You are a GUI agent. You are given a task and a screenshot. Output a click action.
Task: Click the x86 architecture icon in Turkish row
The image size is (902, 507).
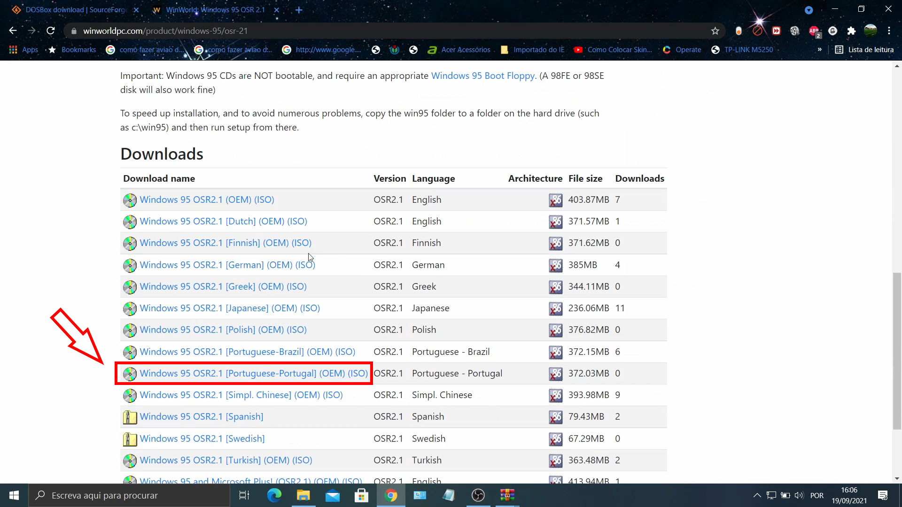point(555,461)
